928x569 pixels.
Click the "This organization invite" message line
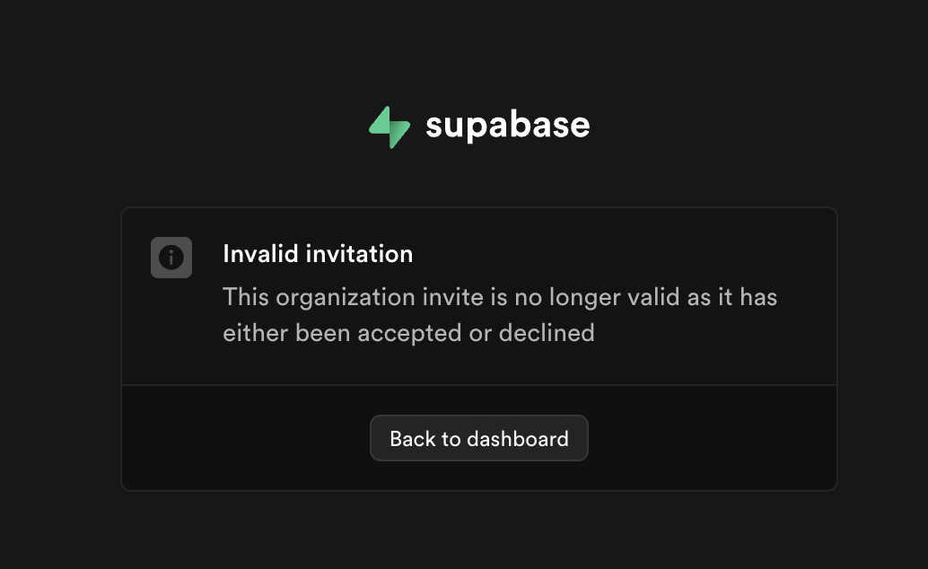click(500, 297)
